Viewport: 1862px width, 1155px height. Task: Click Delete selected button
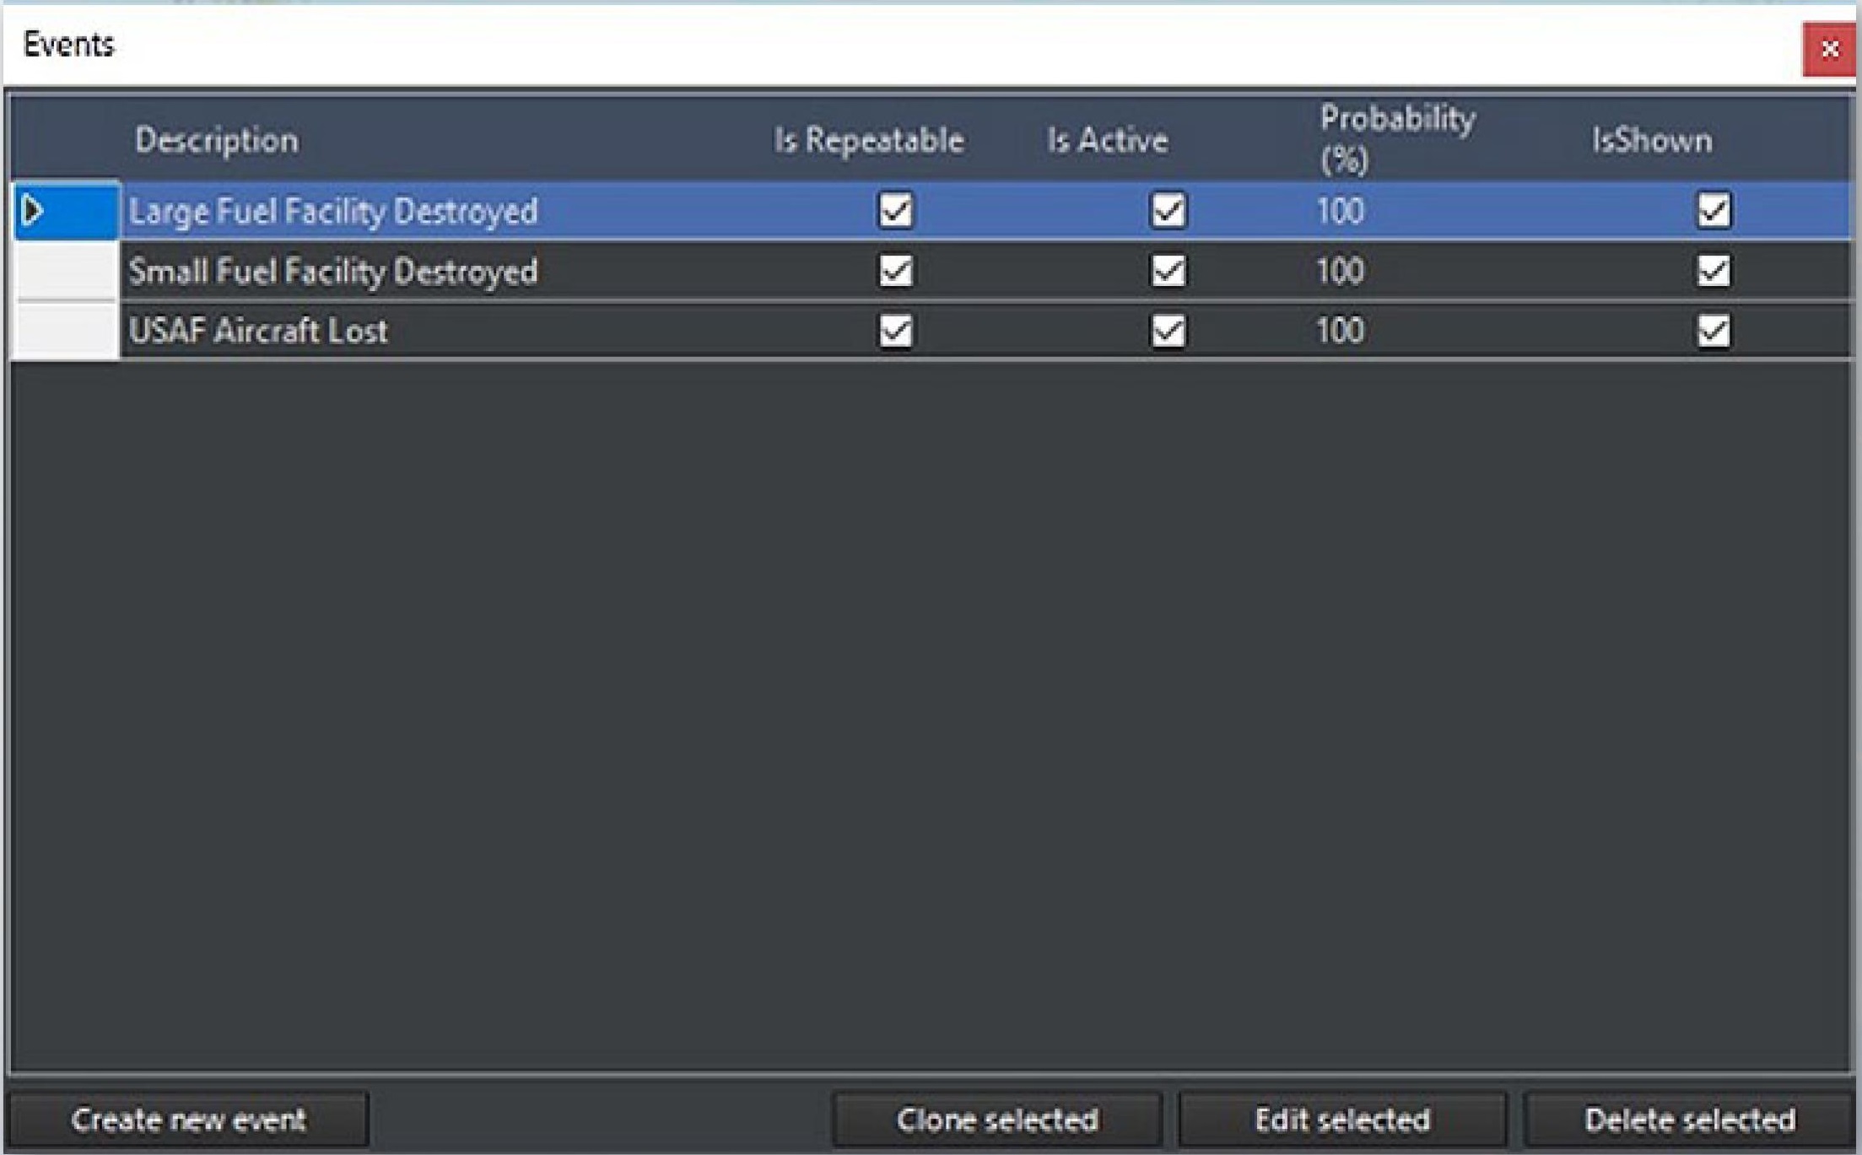click(x=1689, y=1120)
